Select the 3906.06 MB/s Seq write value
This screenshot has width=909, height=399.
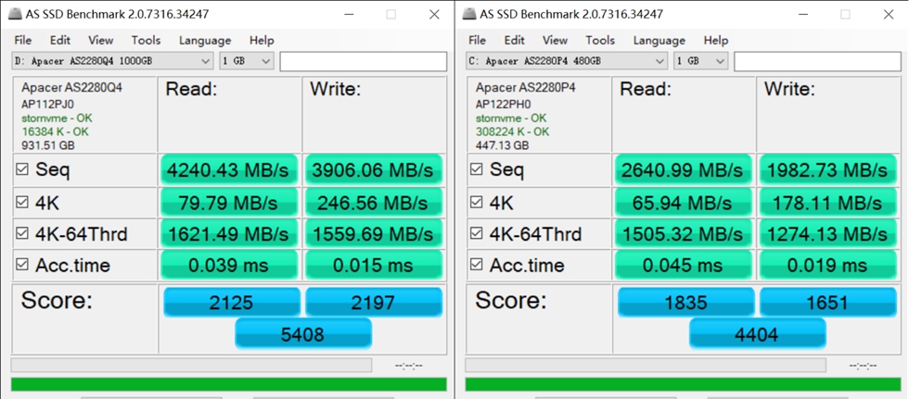pos(373,170)
